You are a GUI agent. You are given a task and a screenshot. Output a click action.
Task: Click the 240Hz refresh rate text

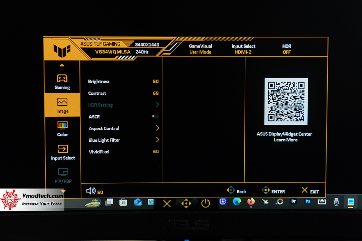142,52
